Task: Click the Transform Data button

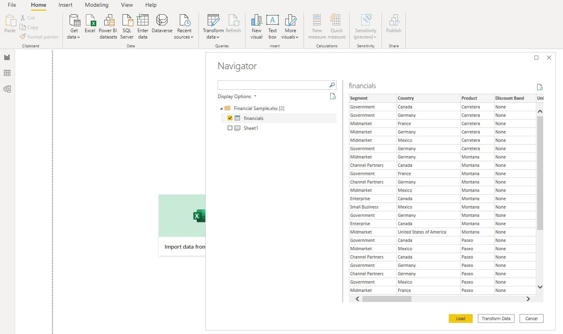Action: (496, 319)
